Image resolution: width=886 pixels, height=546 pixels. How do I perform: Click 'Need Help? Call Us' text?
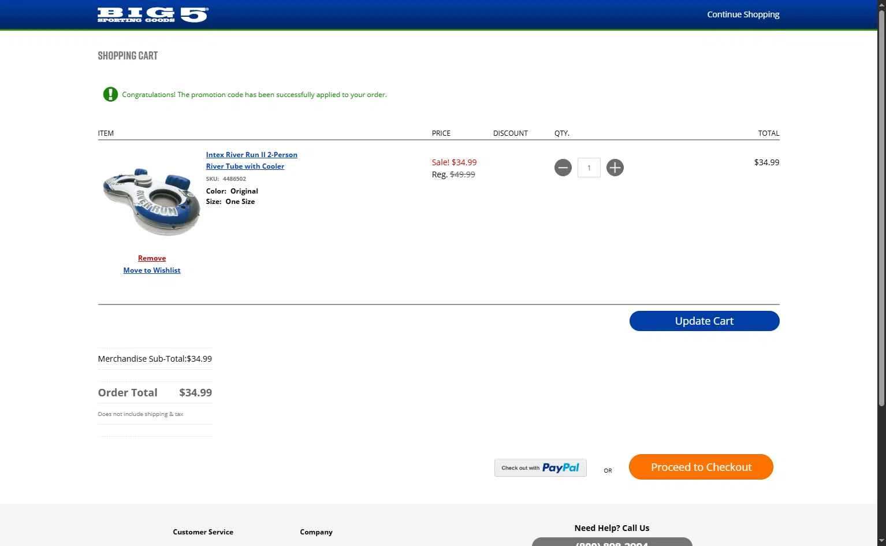(612, 528)
